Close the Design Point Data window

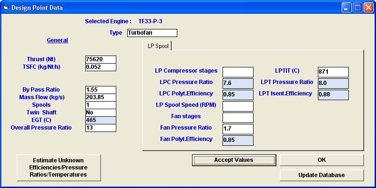(x=368, y=8)
